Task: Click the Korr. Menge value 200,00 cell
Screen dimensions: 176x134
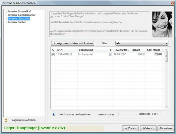Action: click(154, 54)
